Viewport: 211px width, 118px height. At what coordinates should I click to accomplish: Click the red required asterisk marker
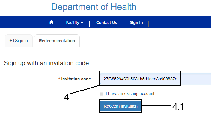pos(59,79)
